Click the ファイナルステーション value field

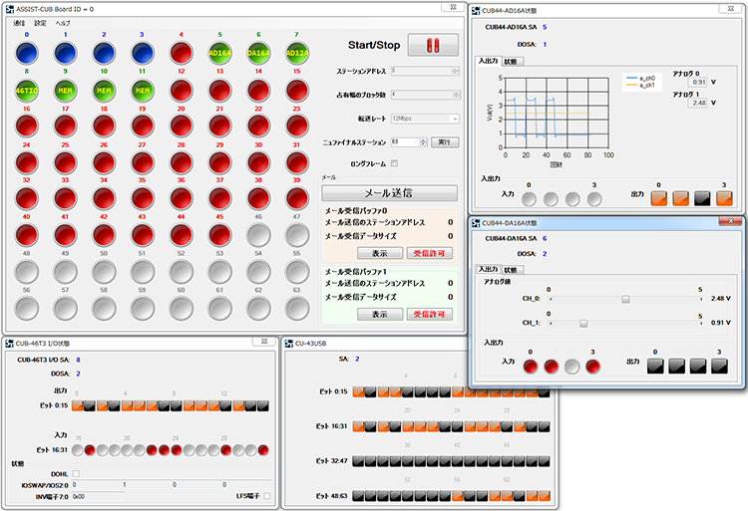point(405,141)
